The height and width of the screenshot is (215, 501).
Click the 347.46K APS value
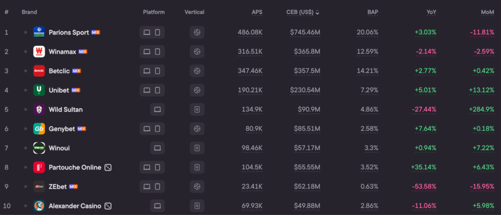pos(250,71)
